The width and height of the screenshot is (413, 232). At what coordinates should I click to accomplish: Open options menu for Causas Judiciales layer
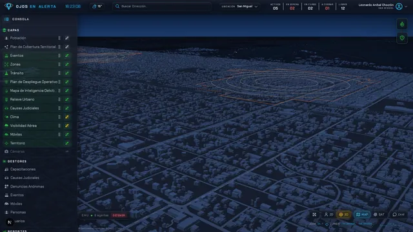(x=59, y=108)
